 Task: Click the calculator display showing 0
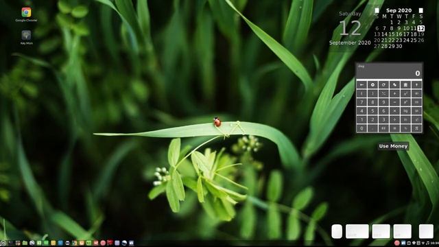tap(389, 71)
